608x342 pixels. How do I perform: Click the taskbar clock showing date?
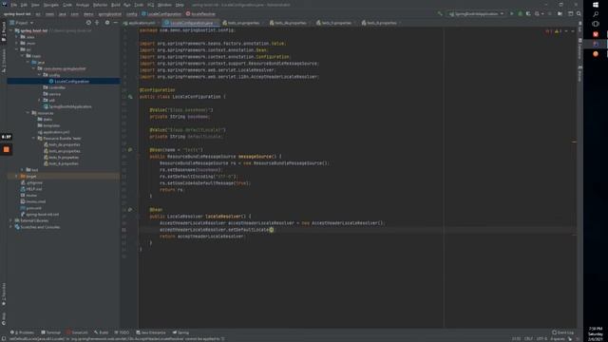(x=596, y=333)
